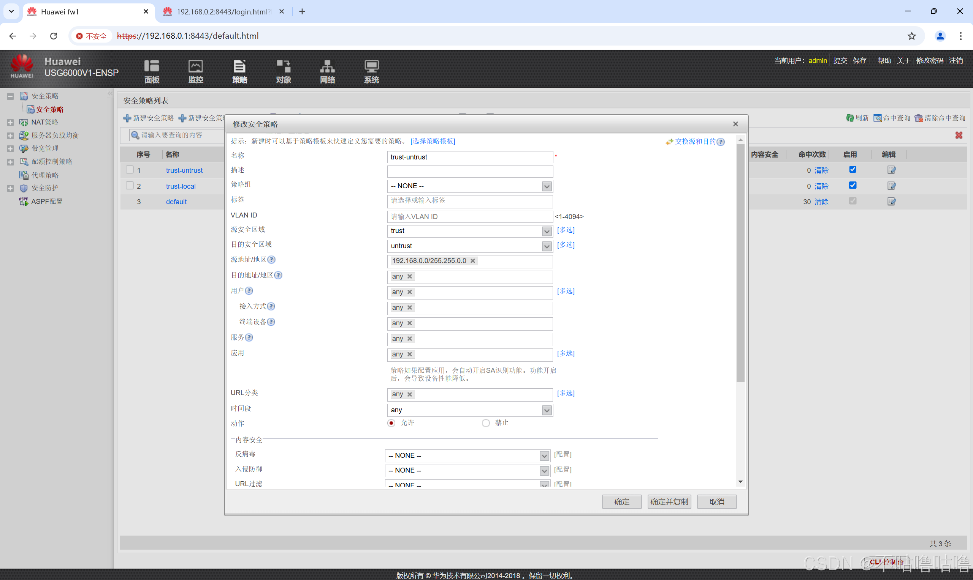Click the 确定 button
Viewport: 973px width, 580px height.
point(621,502)
